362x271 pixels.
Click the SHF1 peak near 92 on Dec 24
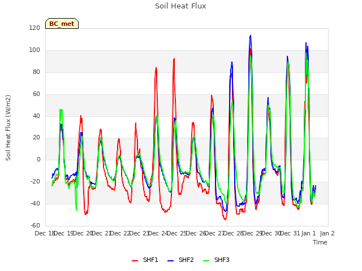point(174,59)
